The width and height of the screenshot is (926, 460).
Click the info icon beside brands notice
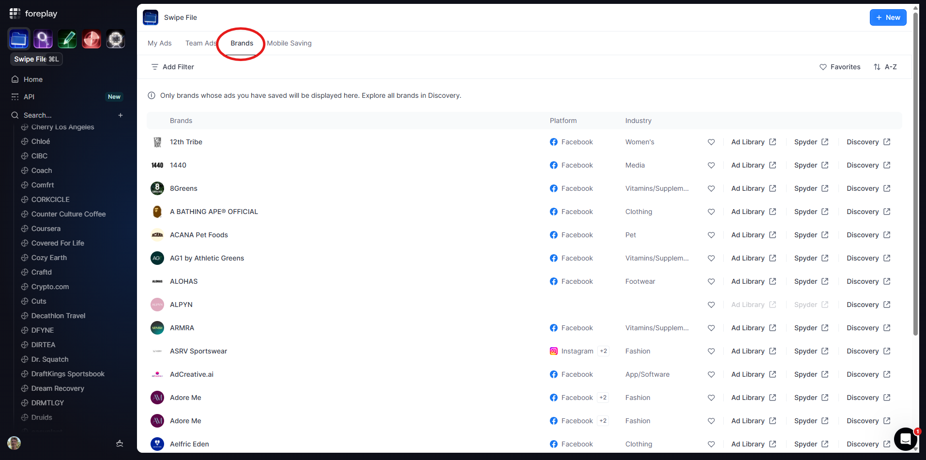click(152, 95)
